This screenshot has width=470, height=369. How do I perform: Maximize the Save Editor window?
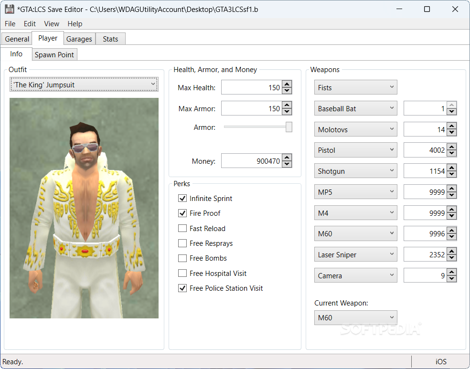pos(427,9)
